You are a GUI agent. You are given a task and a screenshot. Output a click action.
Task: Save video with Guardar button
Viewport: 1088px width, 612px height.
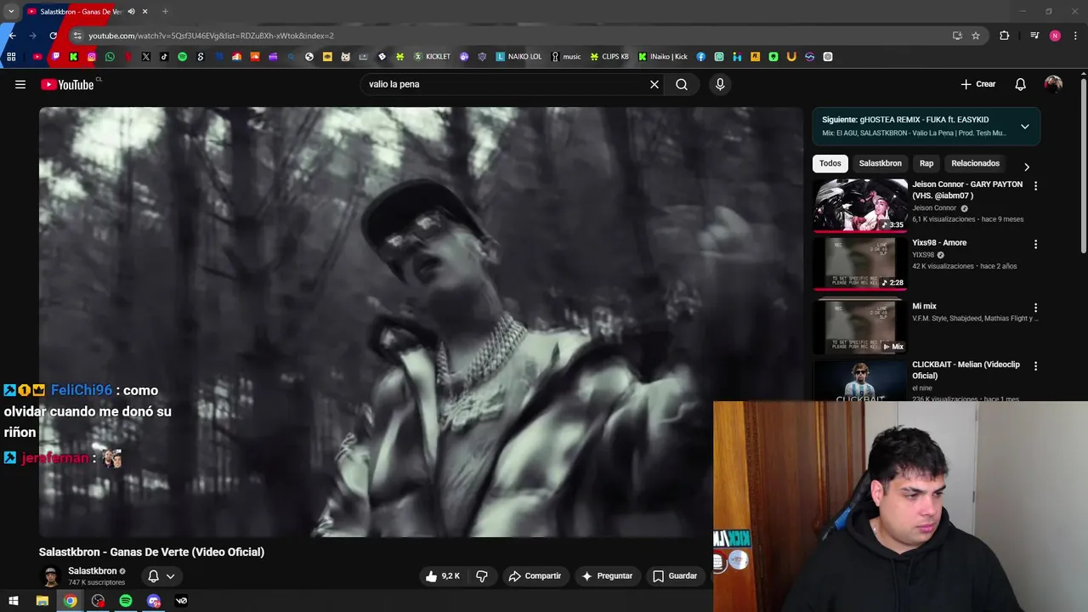click(x=675, y=575)
